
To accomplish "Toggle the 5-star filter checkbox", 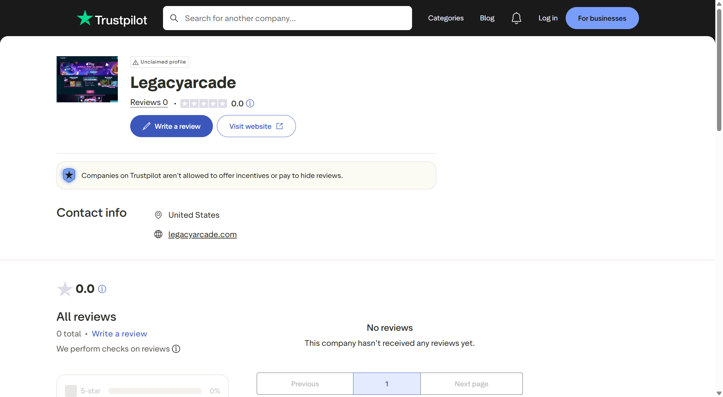I will [x=71, y=391].
